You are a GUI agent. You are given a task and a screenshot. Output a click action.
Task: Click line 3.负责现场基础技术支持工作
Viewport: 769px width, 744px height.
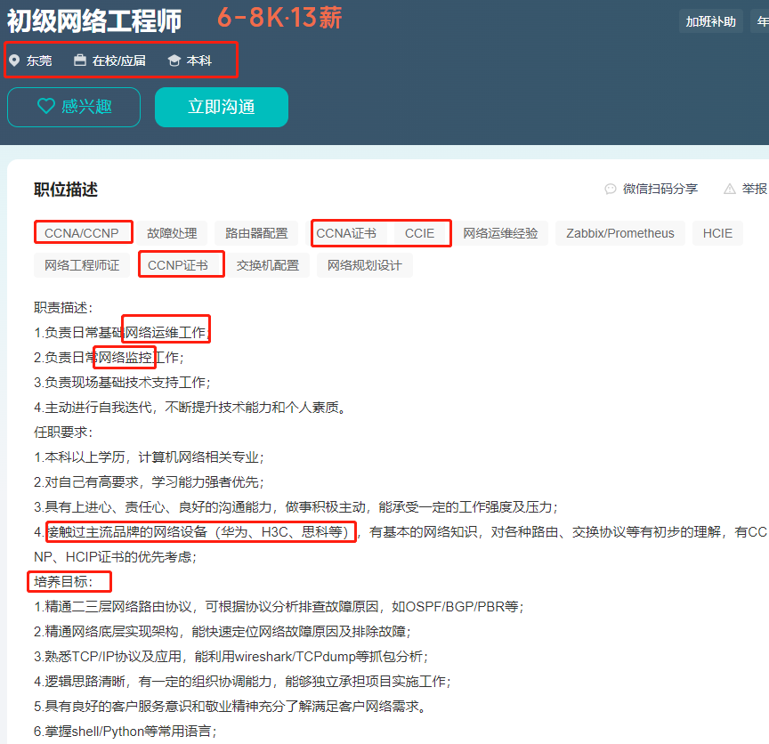coord(122,383)
